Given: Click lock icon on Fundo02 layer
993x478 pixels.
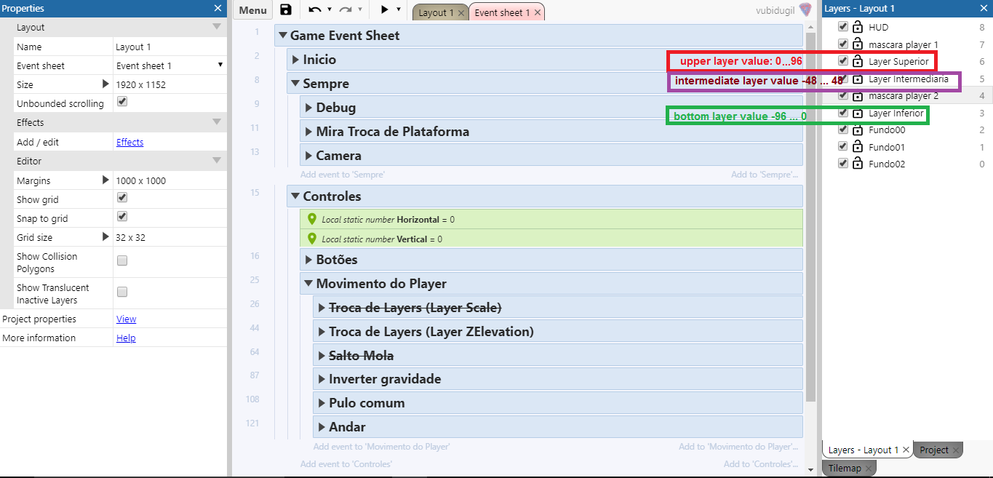Looking at the screenshot, I should click(857, 164).
